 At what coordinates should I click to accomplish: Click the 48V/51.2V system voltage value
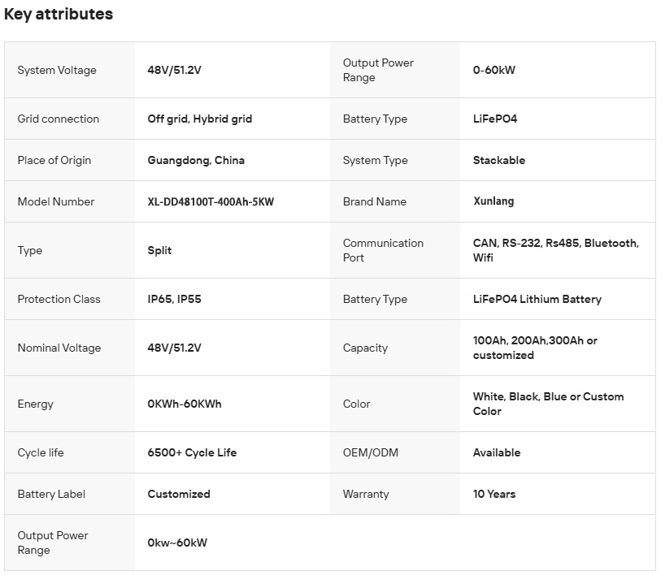174,70
